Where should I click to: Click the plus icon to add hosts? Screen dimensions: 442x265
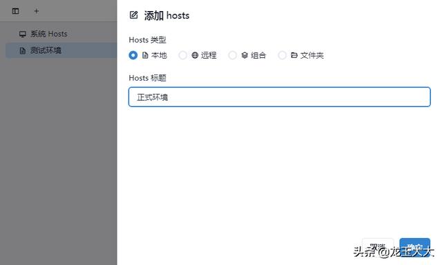(x=37, y=11)
